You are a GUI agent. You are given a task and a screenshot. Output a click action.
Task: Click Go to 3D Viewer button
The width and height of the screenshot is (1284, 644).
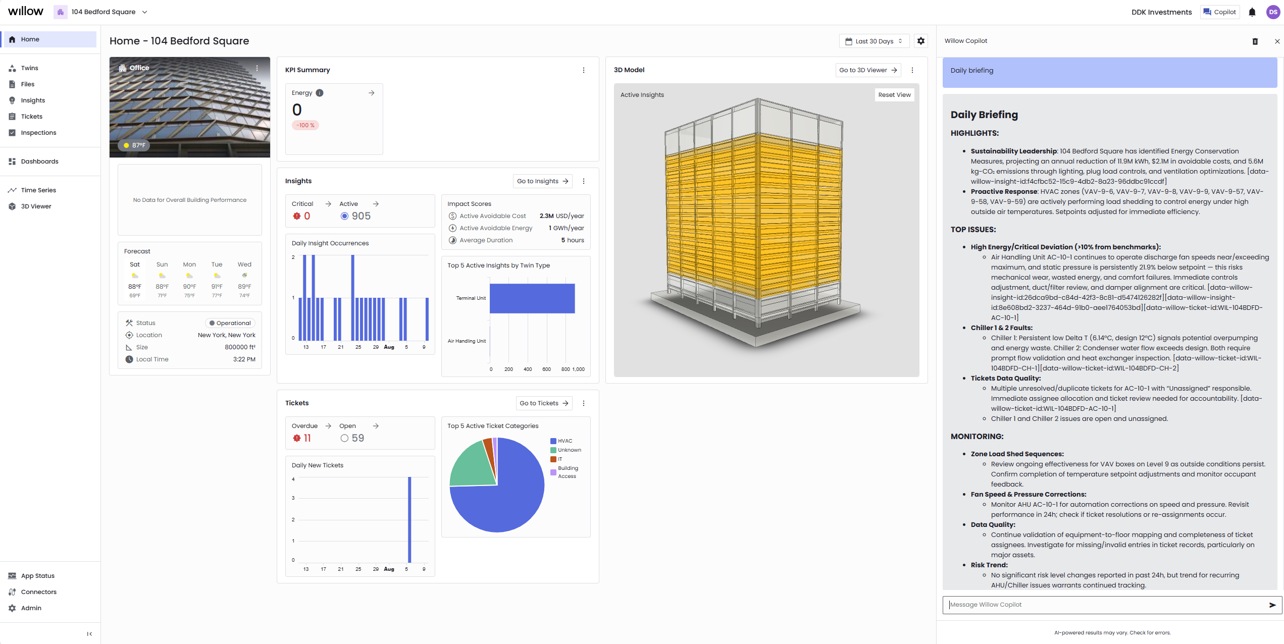tap(867, 70)
